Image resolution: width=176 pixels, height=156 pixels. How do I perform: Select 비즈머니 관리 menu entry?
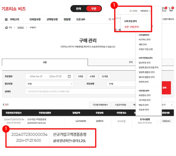tap(144, 39)
